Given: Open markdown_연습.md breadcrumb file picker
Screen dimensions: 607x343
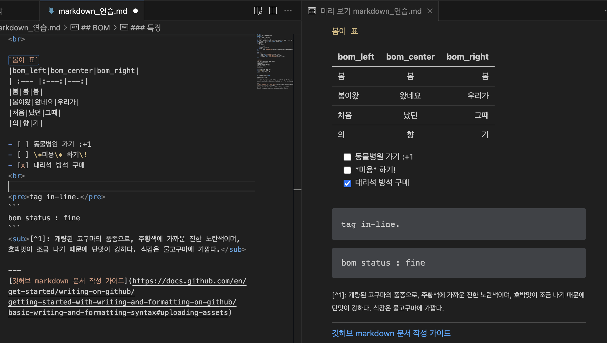Looking at the screenshot, I should [30, 28].
